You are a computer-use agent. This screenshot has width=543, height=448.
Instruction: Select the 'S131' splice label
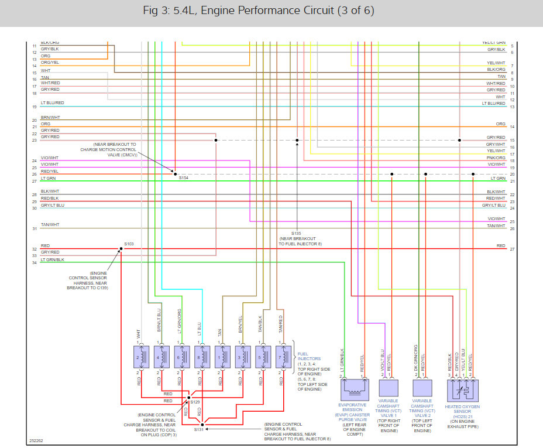click(199, 430)
